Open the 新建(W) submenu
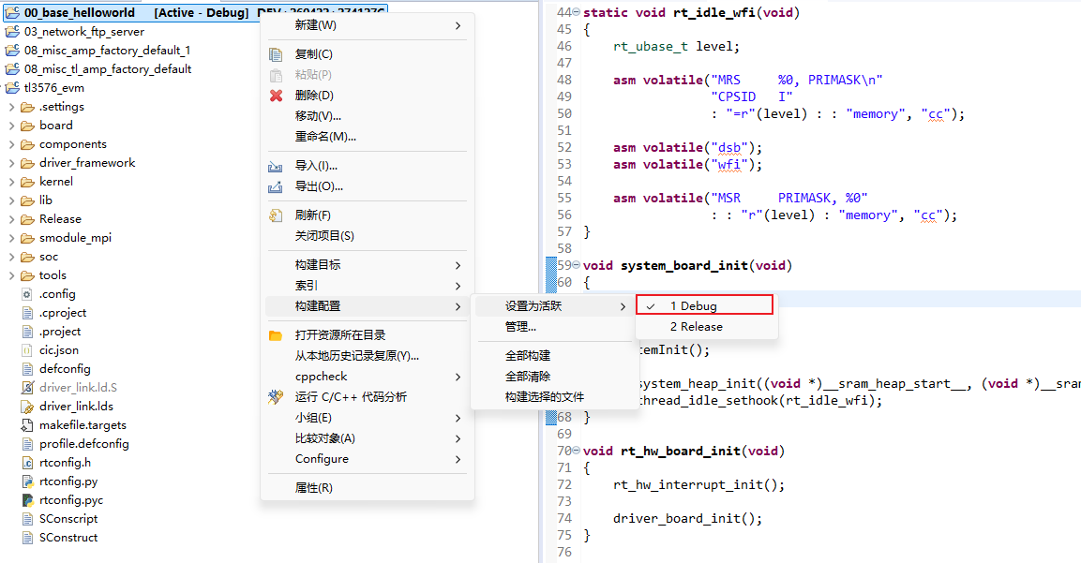 click(368, 25)
